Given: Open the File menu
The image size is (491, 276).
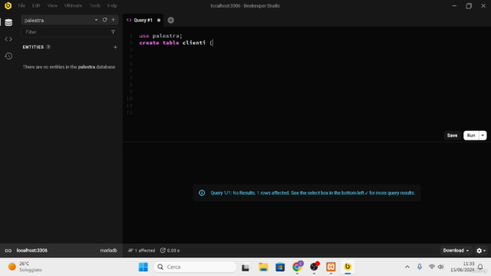Looking at the screenshot, I should coord(21,5).
